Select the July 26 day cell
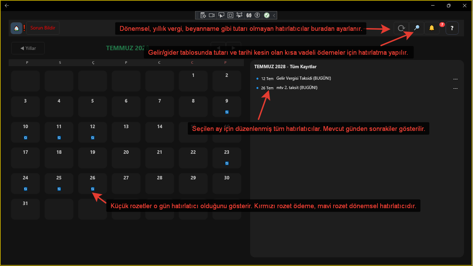 click(92, 183)
